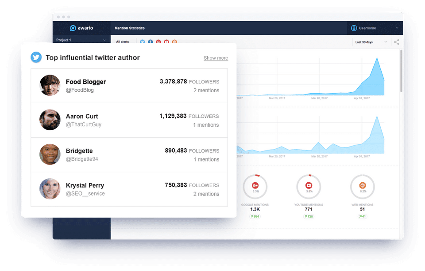Click the Mention Statistics header title

130,28
